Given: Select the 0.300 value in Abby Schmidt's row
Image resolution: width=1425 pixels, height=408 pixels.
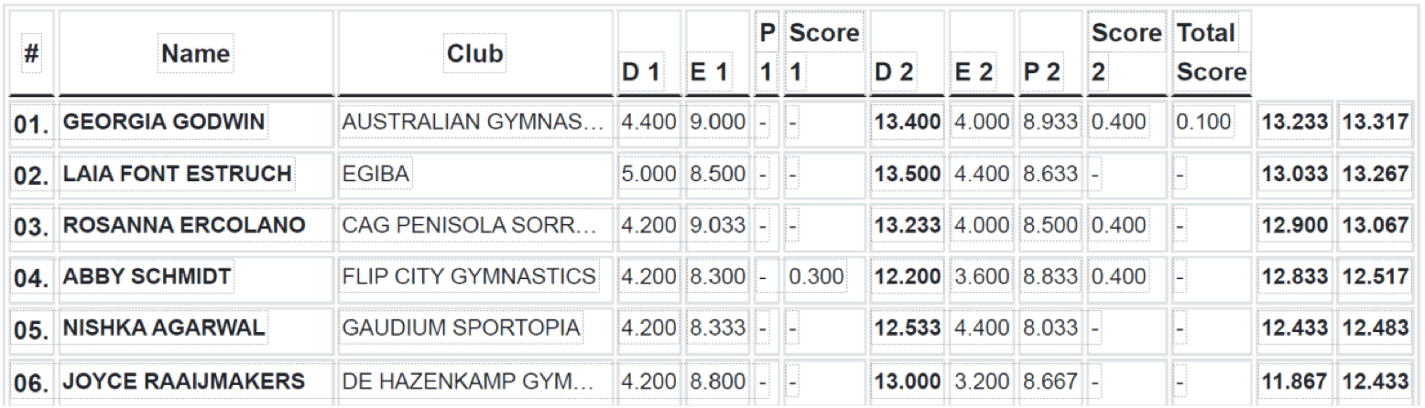Looking at the screenshot, I should click(818, 275).
